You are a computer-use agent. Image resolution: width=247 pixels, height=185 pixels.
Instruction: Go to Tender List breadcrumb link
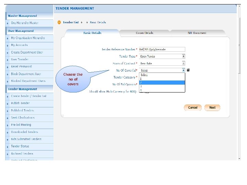point(71,22)
